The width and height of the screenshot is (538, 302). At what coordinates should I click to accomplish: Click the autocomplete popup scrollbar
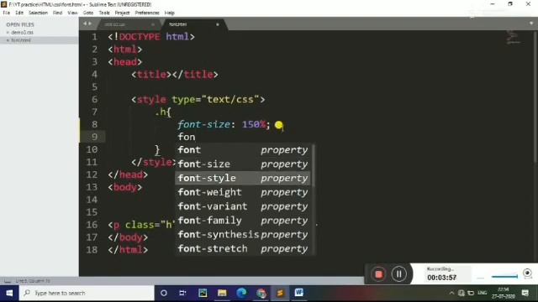313,166
